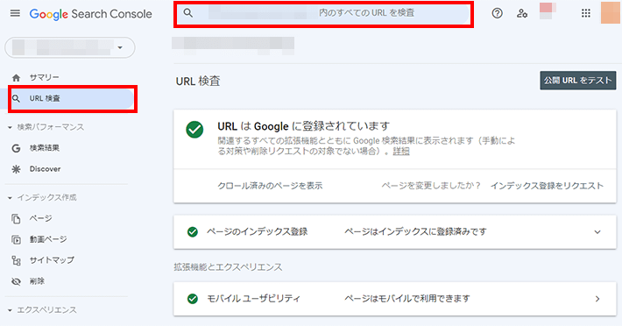Screen dimensions: 622x326
Task: Click the ページを変更しましたか？ text
Action: tap(431, 186)
